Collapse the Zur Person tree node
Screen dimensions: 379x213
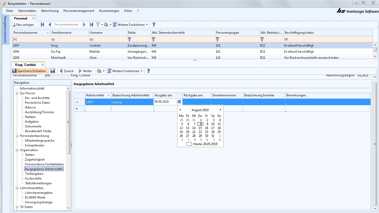(17, 93)
